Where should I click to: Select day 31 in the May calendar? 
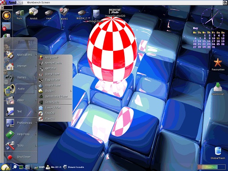pyautogui.click(x=213, y=47)
